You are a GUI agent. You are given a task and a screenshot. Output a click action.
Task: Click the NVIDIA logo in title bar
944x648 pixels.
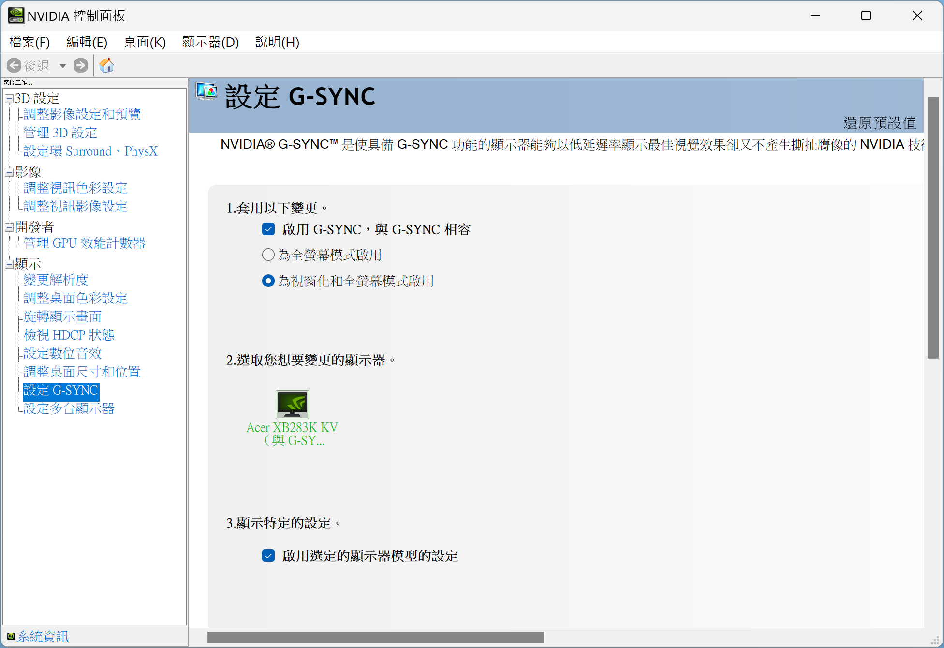tap(16, 15)
